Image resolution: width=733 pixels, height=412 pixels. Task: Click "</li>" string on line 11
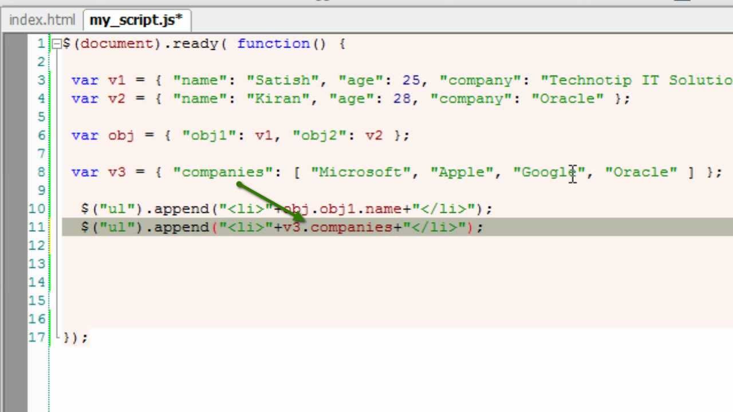point(434,227)
